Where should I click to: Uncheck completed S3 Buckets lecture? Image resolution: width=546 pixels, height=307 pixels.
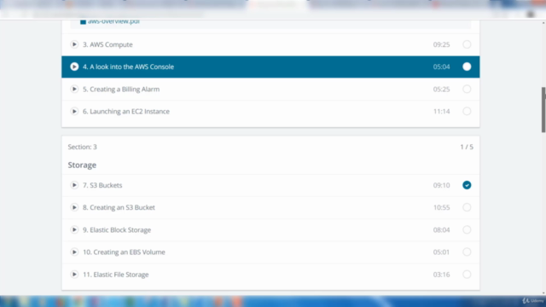(467, 185)
